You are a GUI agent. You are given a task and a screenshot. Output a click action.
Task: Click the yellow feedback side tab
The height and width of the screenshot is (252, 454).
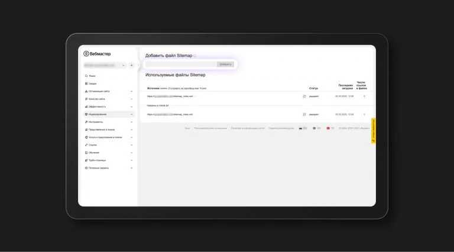click(x=374, y=131)
